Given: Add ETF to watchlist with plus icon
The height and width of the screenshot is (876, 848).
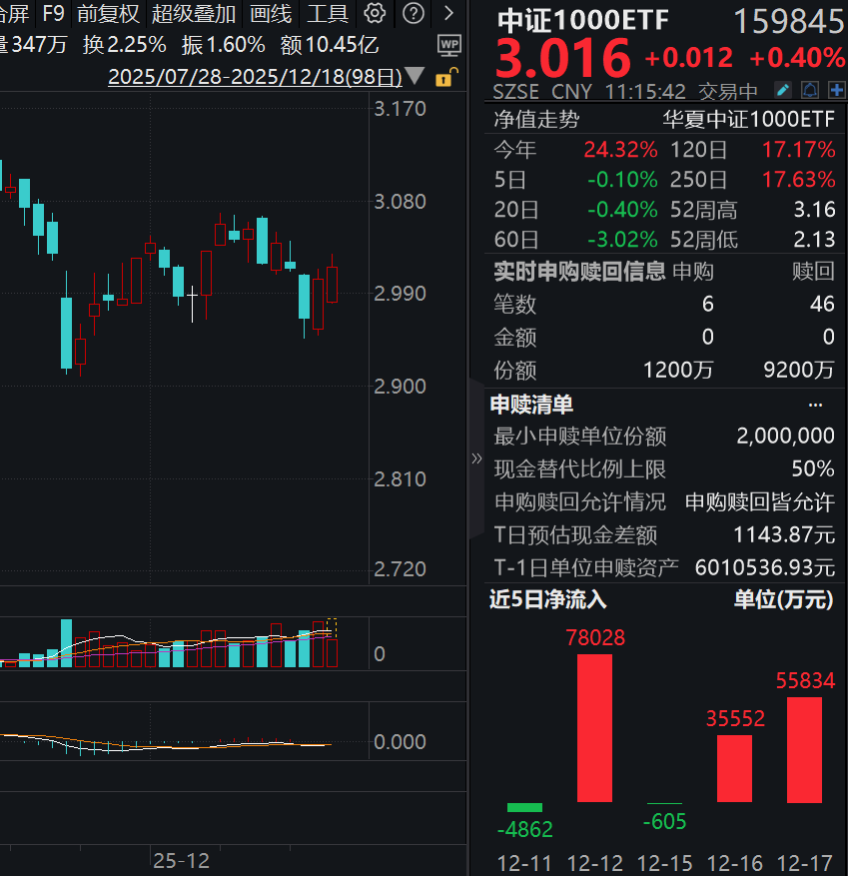Looking at the screenshot, I should 835,91.
